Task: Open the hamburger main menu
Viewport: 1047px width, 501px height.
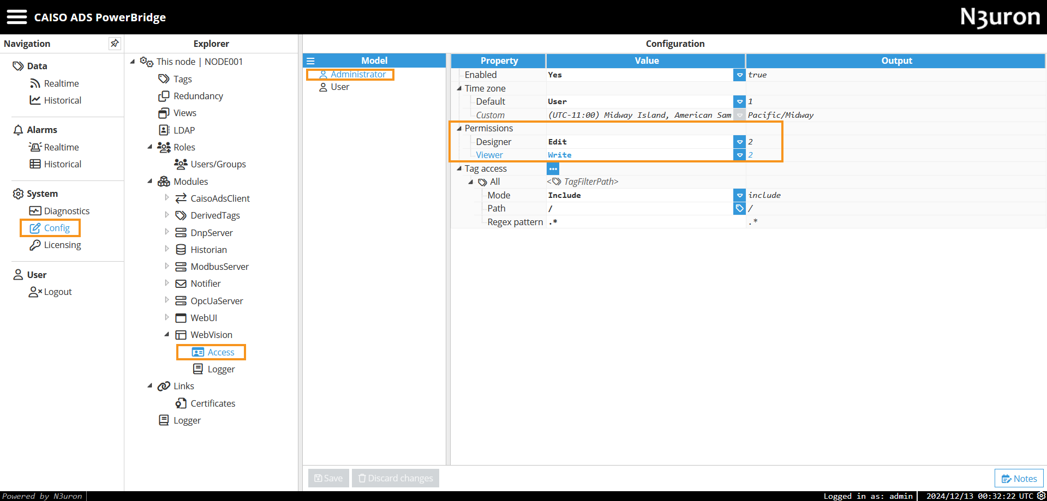Action: pyautogui.click(x=16, y=17)
